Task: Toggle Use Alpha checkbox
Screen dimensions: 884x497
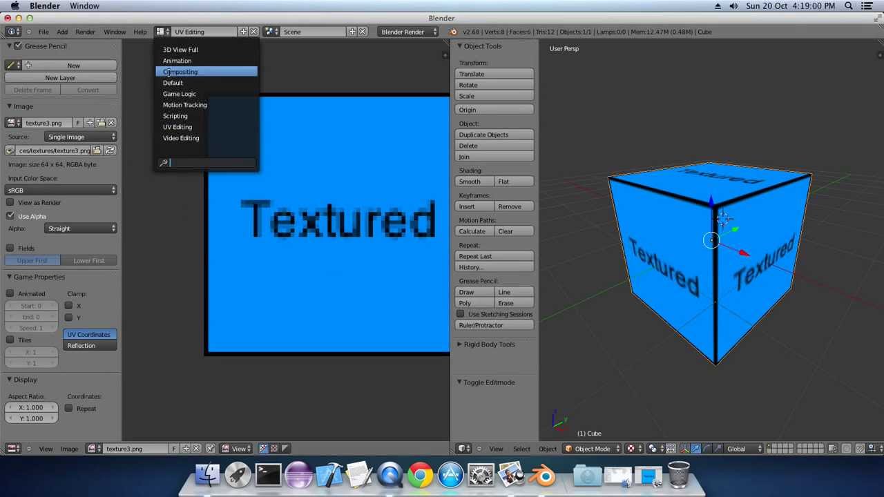Action: (x=10, y=217)
